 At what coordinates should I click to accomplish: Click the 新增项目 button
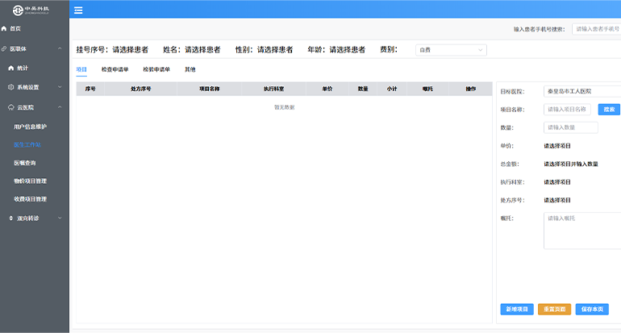517,310
